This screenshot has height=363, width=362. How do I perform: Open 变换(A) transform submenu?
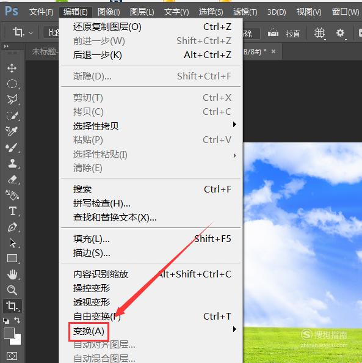point(151,331)
